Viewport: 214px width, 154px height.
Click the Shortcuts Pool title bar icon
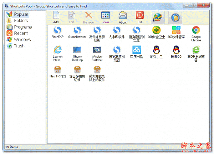coord(6,6)
